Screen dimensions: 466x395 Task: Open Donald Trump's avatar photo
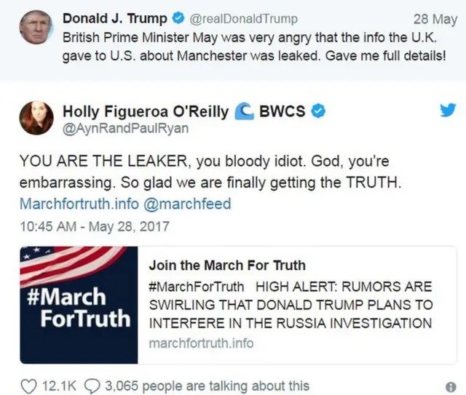click(36, 28)
